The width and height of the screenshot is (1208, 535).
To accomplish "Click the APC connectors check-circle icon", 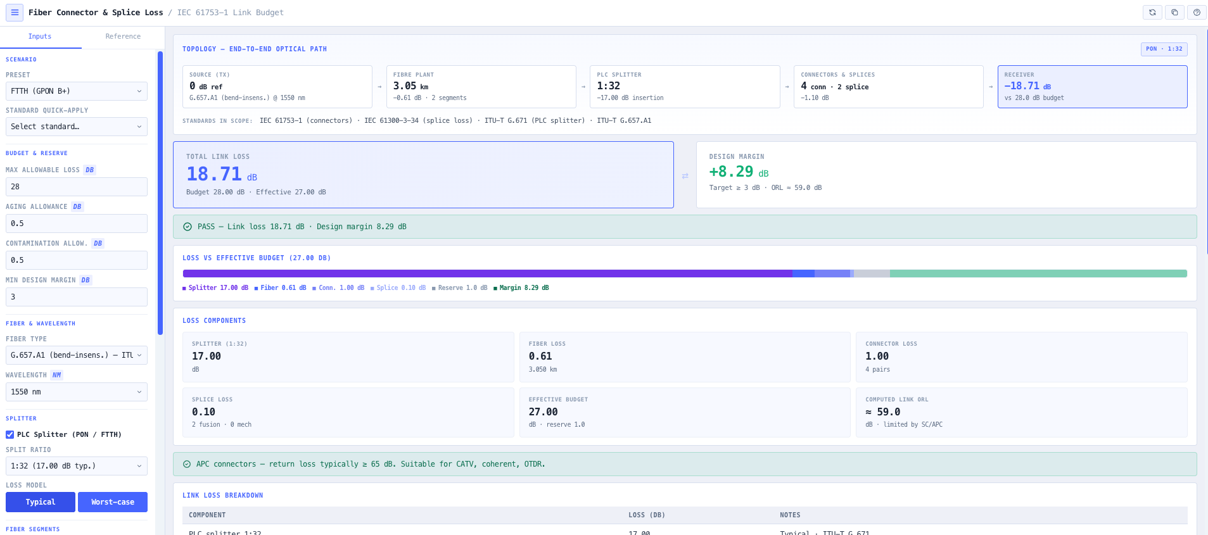I will 187,464.
